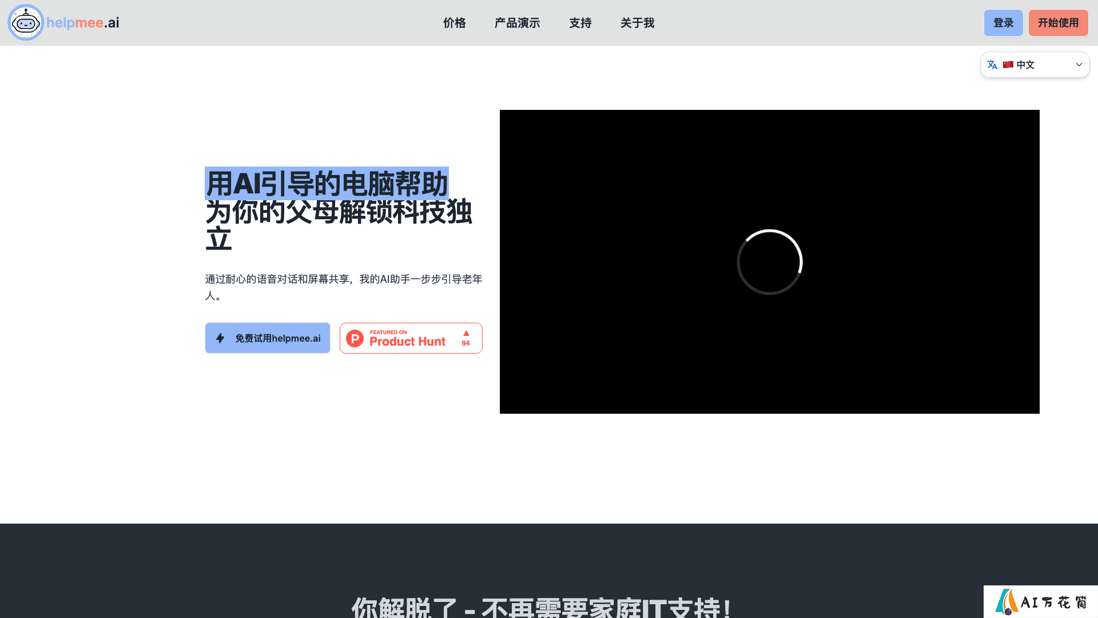Click the 为你的父母解锁科技独立 headline text
The height and width of the screenshot is (618, 1098).
tap(339, 225)
